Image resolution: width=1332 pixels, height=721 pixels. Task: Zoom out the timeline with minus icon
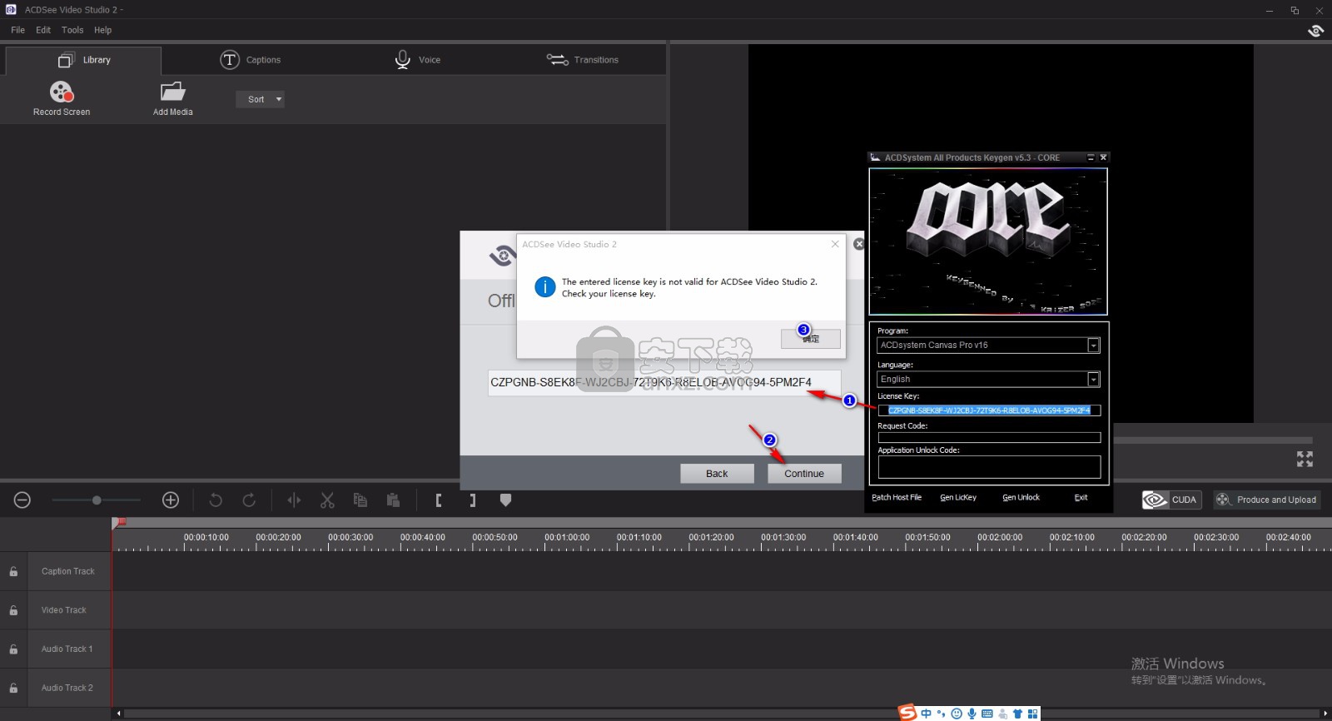[22, 500]
